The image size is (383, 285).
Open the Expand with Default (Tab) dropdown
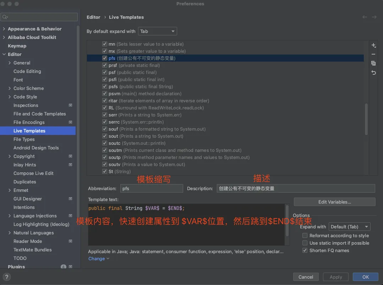(349, 227)
